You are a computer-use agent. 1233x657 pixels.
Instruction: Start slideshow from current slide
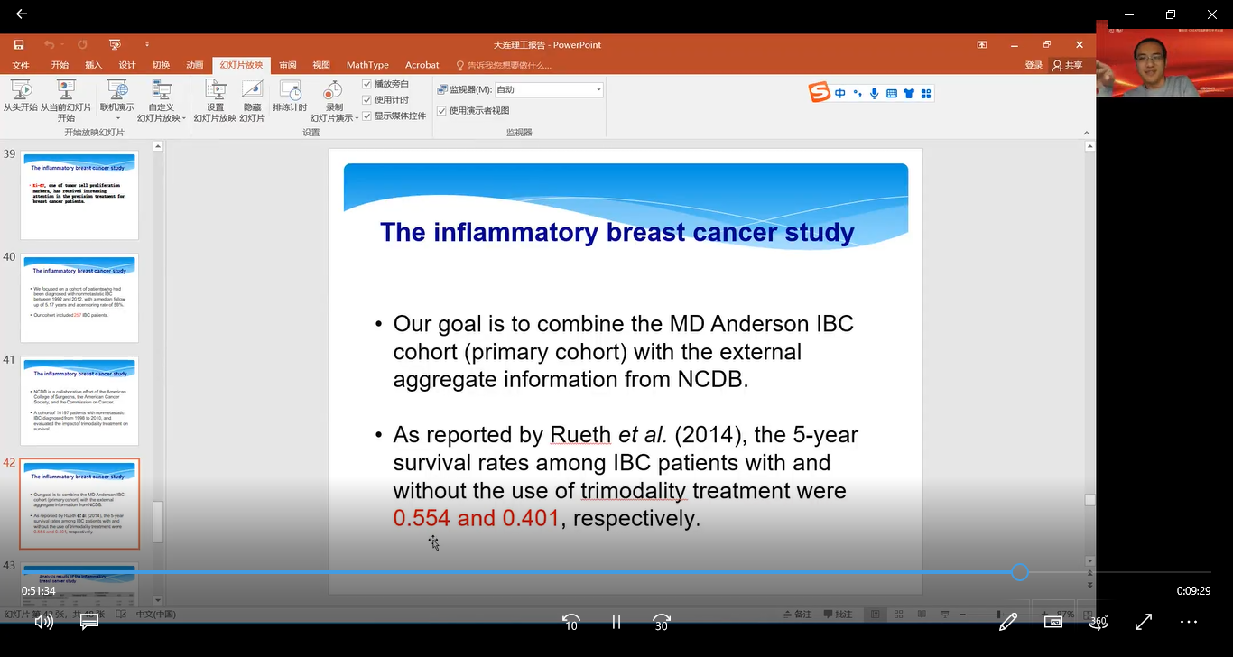[66, 101]
